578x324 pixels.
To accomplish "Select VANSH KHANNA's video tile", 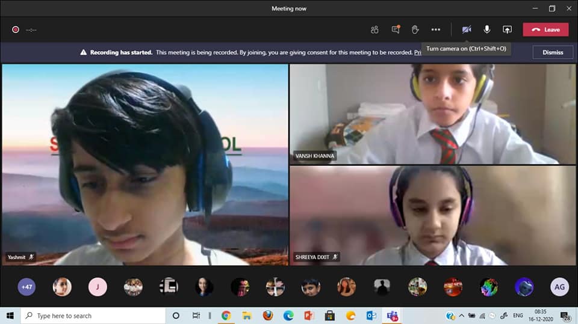I will point(432,114).
